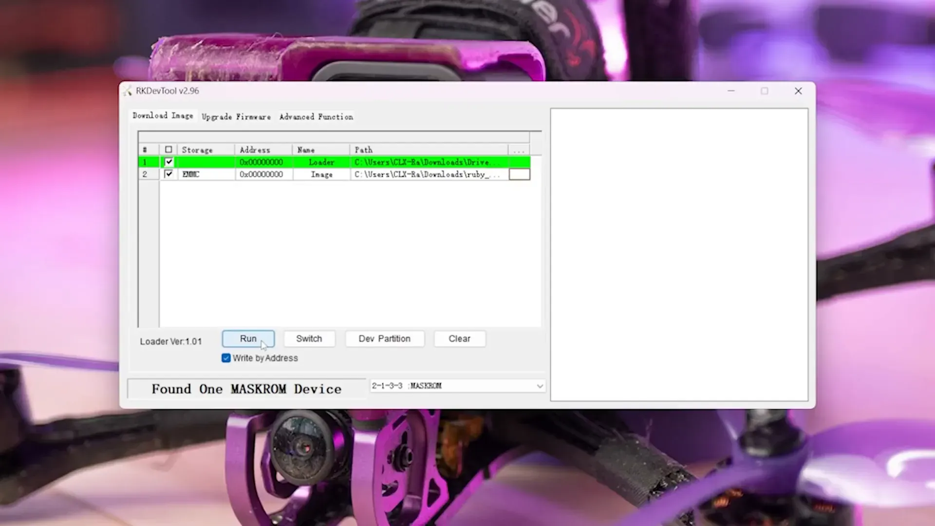This screenshot has width=935, height=526.
Task: Click the Run button
Action: 248,338
